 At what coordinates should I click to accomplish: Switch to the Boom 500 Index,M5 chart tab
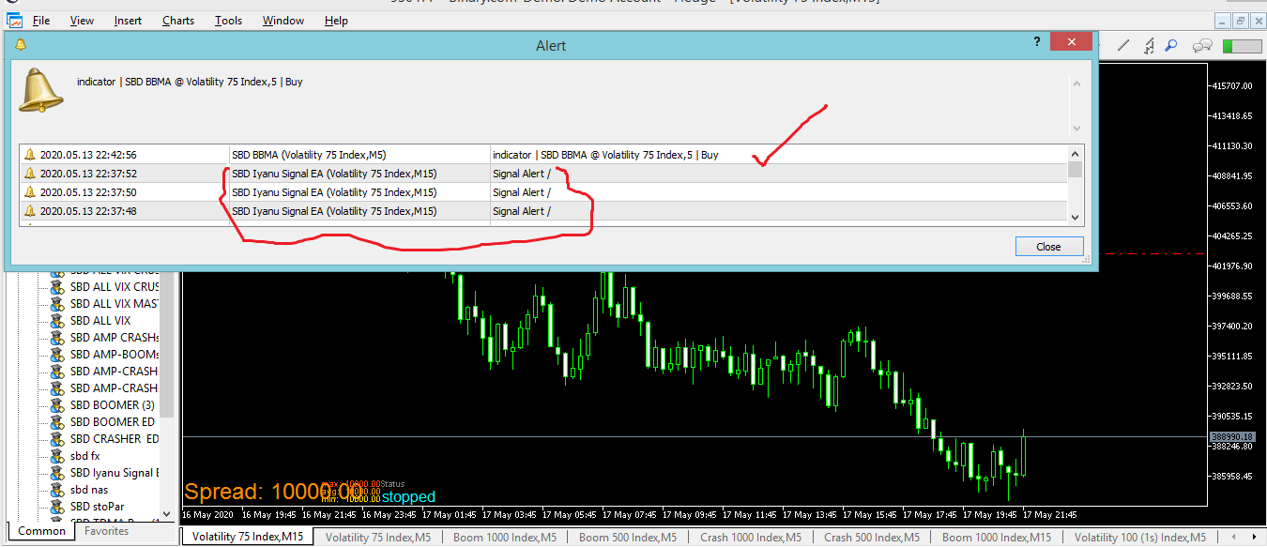[x=627, y=538]
